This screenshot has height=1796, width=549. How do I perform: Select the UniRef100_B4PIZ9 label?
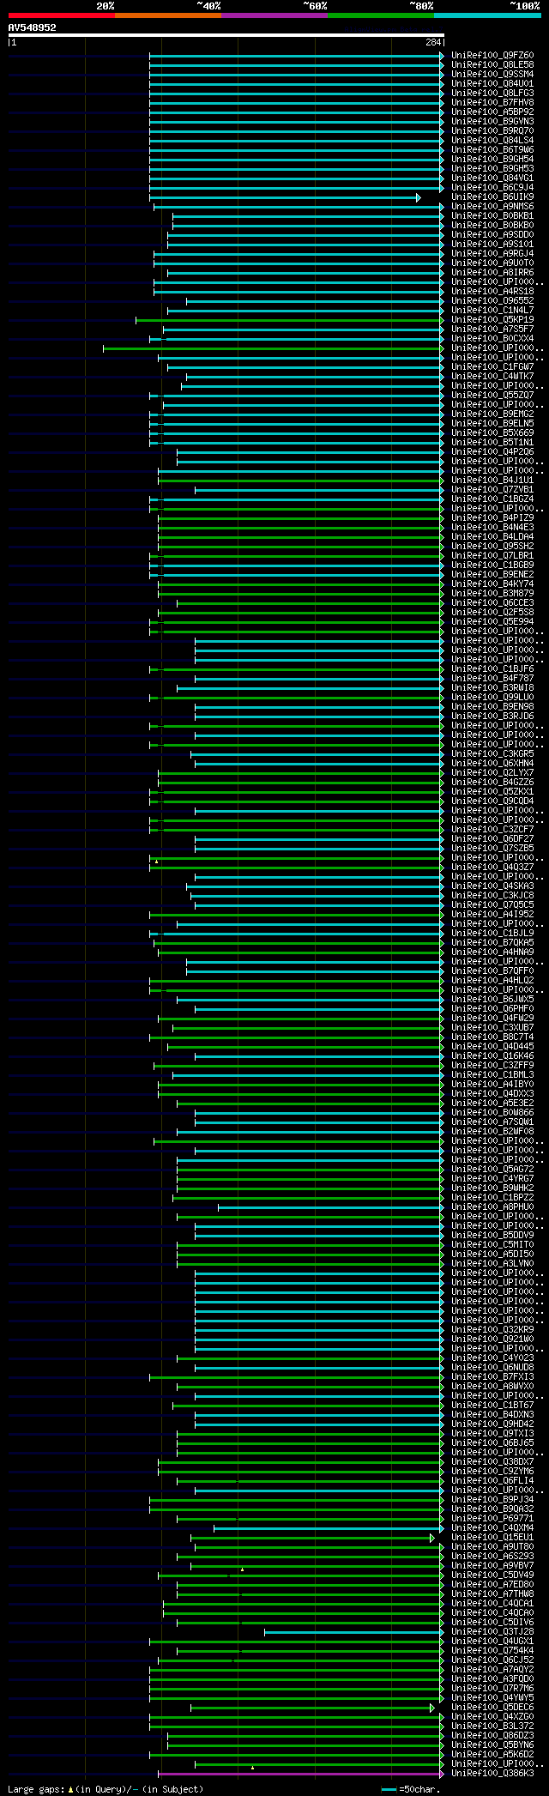(492, 518)
